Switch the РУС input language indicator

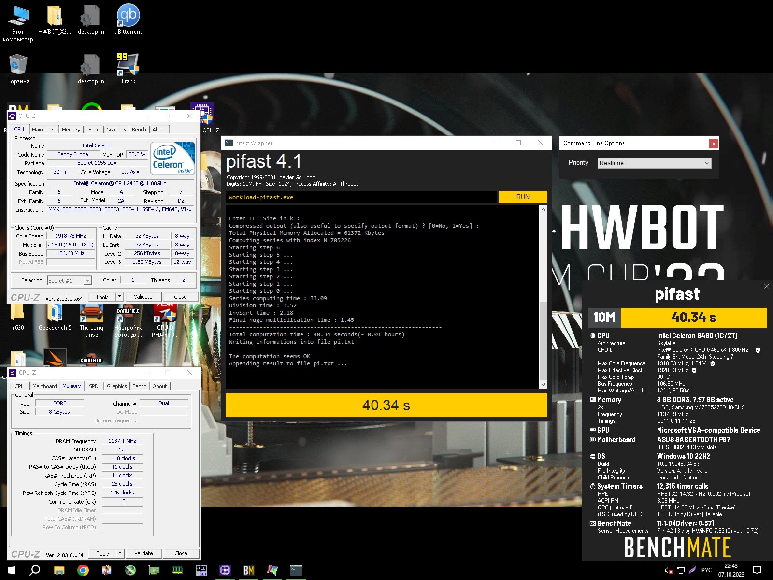tap(706, 570)
